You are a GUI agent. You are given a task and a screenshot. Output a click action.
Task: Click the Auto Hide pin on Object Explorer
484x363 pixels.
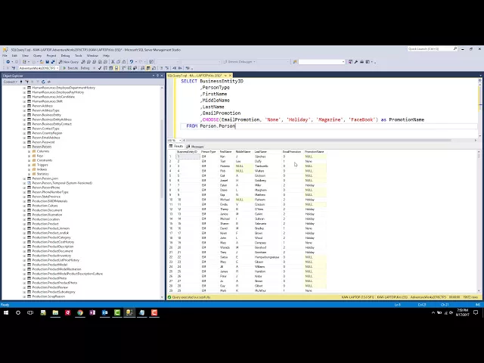point(157,76)
